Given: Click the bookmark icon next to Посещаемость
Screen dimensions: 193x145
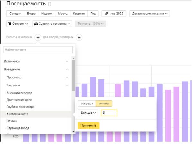Looking at the screenshot, I should tap(49, 4).
